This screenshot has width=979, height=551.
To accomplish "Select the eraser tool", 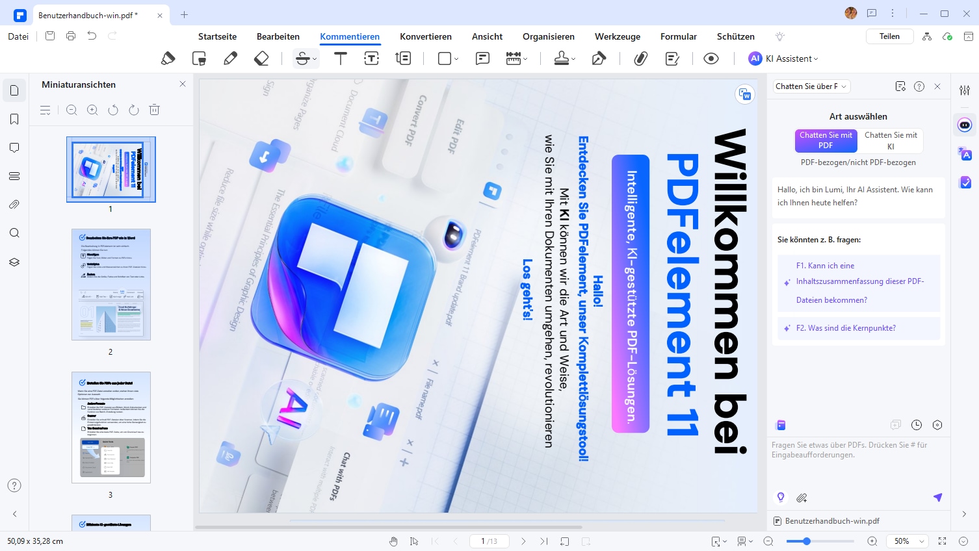I will point(261,58).
